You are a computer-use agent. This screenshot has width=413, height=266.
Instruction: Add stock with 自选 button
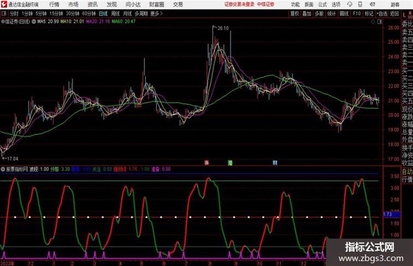(x=382, y=14)
